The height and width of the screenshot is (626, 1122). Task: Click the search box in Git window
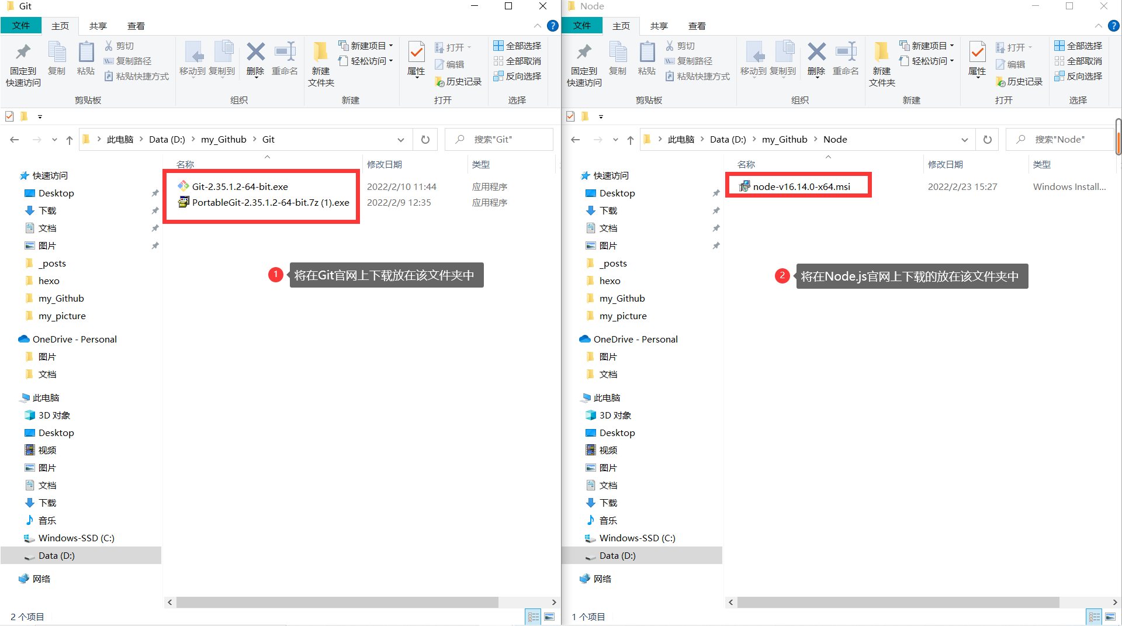click(499, 140)
